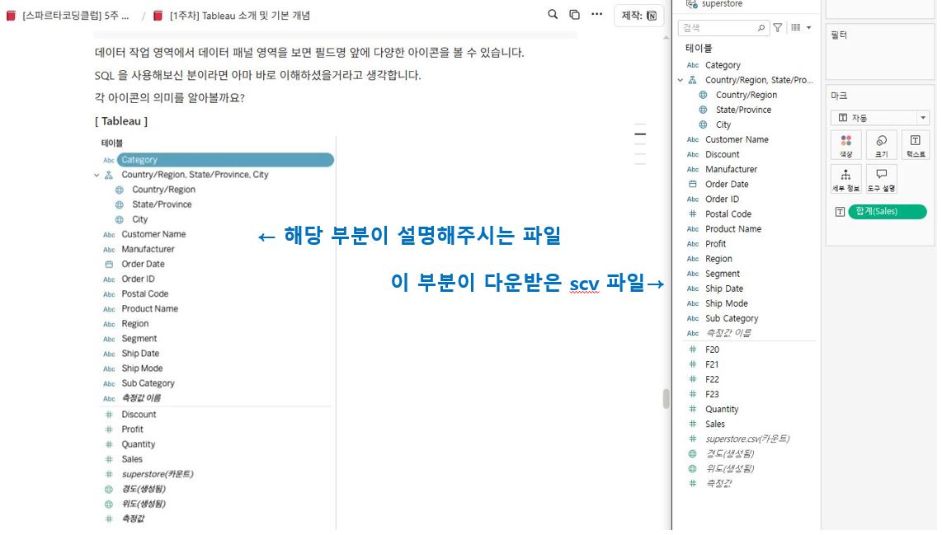Select the superstore.csv(카운트) field
Screen dimensions: 942x535
[747, 439]
